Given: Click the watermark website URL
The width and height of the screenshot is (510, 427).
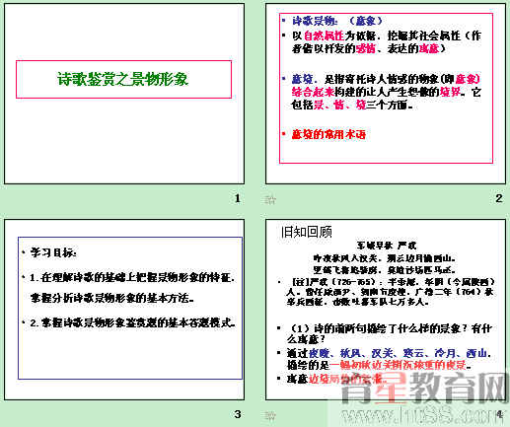Looking at the screenshot, I should click(x=418, y=416).
